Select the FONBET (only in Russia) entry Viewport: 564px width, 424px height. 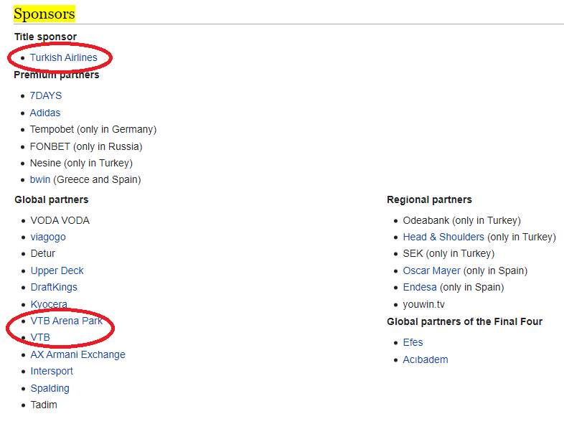pos(86,147)
